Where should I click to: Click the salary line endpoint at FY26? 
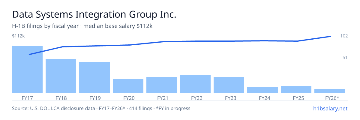coord(331,36)
